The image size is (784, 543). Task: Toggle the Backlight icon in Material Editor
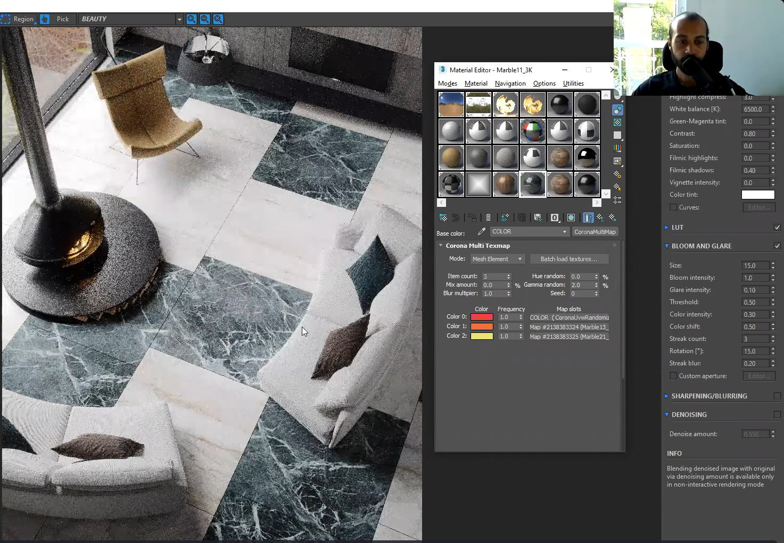[617, 110]
